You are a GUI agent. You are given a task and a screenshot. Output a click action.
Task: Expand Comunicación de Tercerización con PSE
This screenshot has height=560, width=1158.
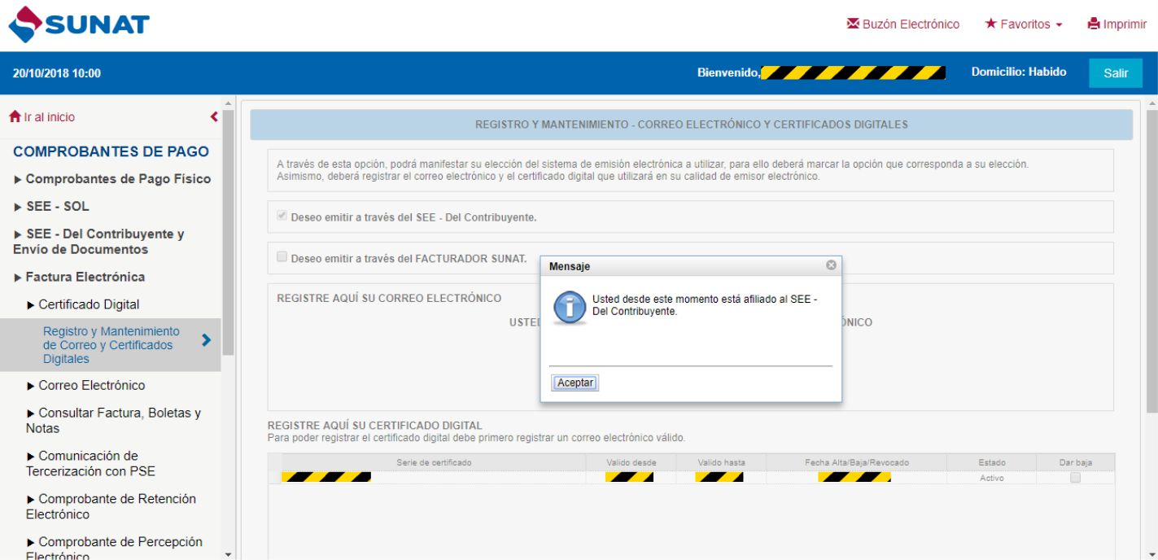click(90, 463)
